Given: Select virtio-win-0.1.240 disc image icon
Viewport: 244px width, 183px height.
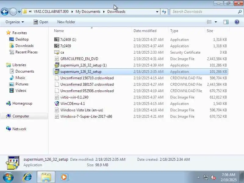Looking at the screenshot, I should click(57, 97).
